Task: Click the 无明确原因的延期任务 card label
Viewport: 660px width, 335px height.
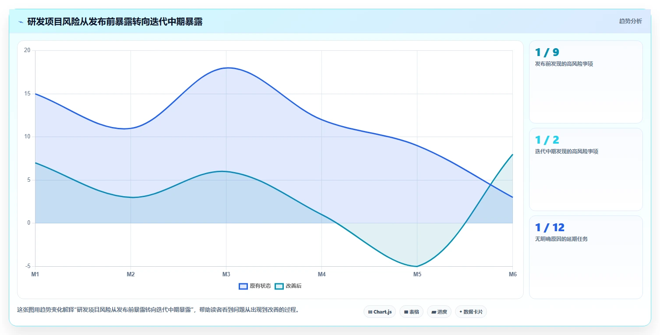Action: tap(561, 239)
